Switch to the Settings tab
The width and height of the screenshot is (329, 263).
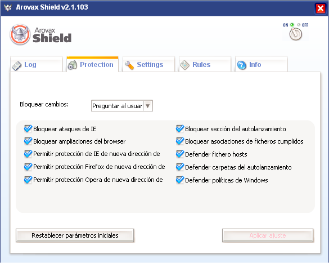[x=148, y=64]
